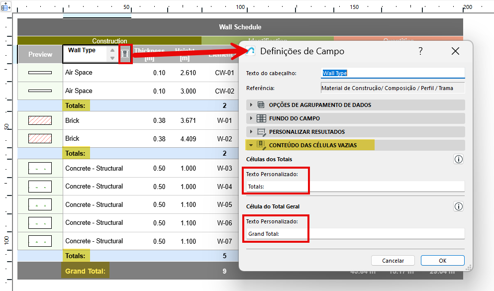Click the Totals custom text field

coord(355,187)
